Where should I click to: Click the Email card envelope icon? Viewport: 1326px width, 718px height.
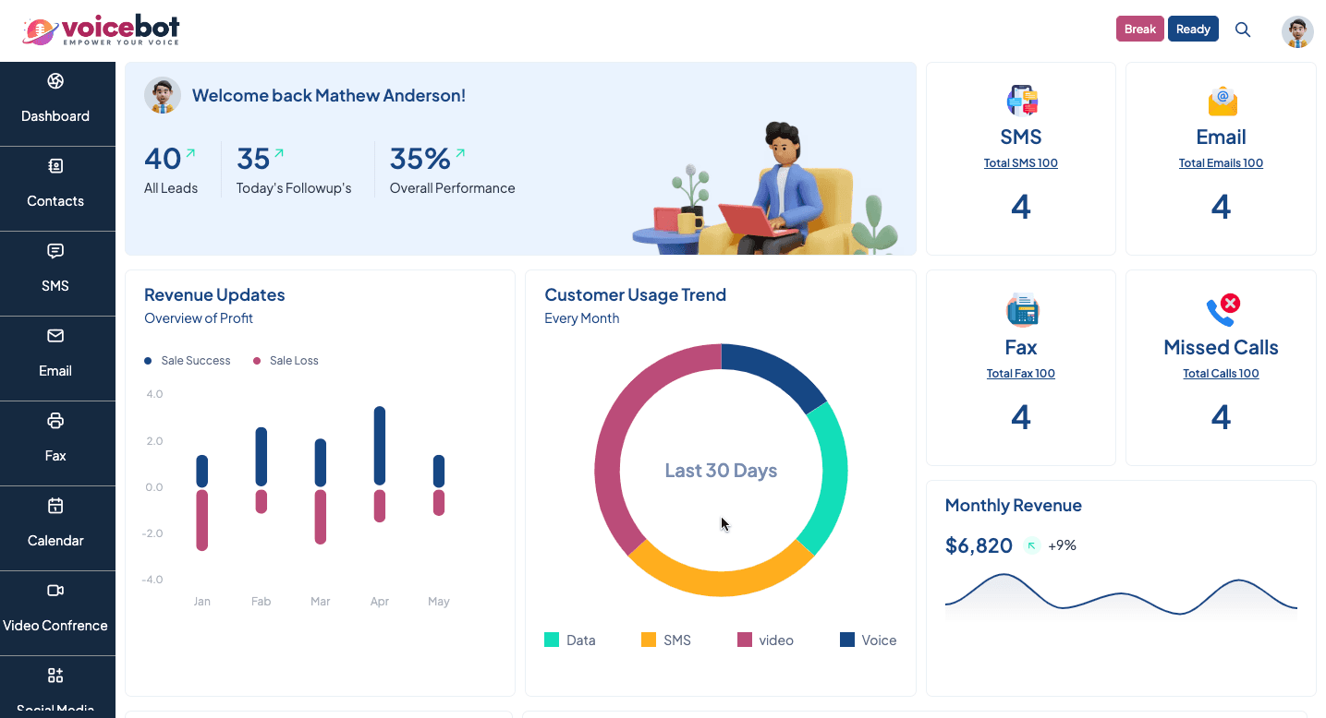1221,100
